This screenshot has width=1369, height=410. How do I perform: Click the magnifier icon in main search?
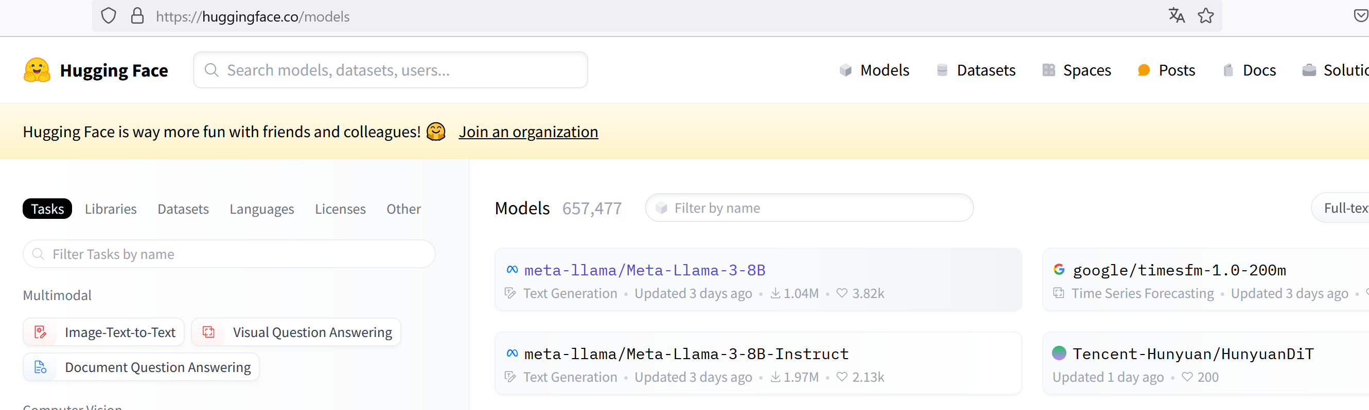(212, 70)
